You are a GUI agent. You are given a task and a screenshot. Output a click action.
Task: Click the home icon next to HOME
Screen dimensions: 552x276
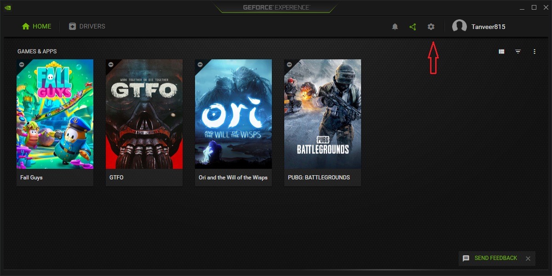pyautogui.click(x=25, y=26)
